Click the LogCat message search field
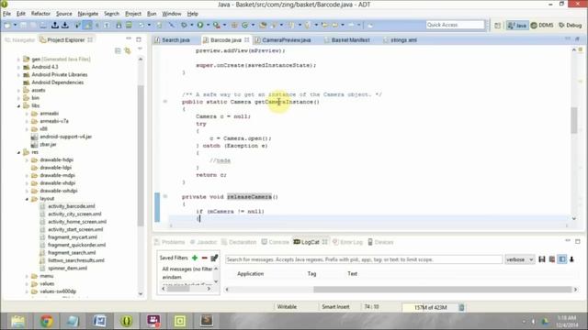Screen dimensions: 588x330 [x=364, y=259]
